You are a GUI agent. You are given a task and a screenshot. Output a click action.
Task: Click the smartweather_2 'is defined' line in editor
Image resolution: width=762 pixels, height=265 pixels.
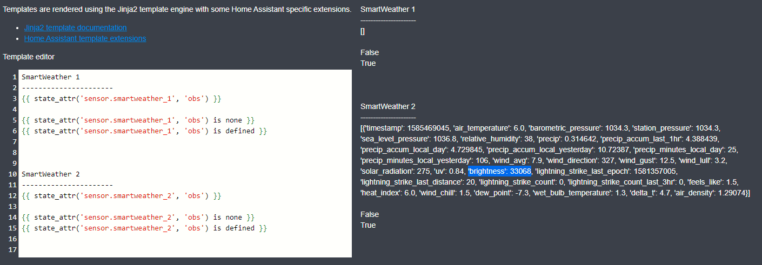tap(144, 228)
